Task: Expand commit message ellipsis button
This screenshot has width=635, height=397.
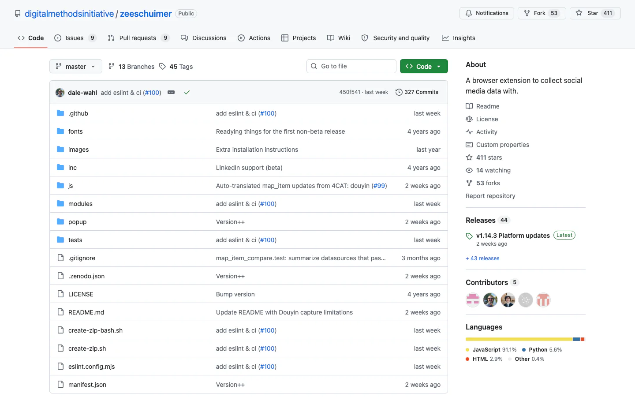Action: tap(171, 93)
